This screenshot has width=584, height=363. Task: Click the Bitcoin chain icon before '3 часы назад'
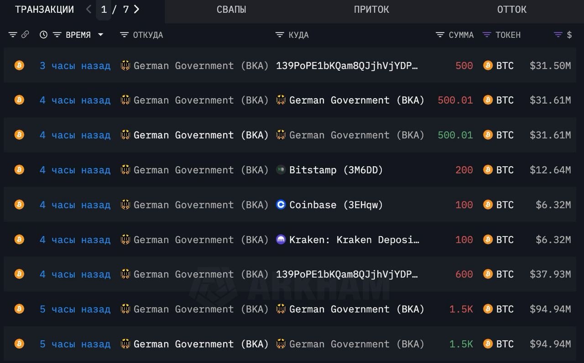[x=19, y=65]
